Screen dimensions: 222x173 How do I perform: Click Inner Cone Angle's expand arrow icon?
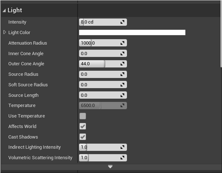coord(122,54)
